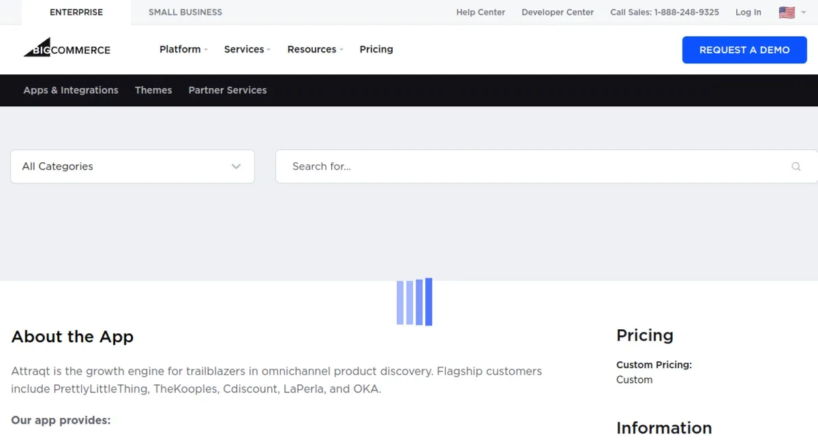Click the search magnifier icon
This screenshot has height=443, width=818.
click(796, 166)
